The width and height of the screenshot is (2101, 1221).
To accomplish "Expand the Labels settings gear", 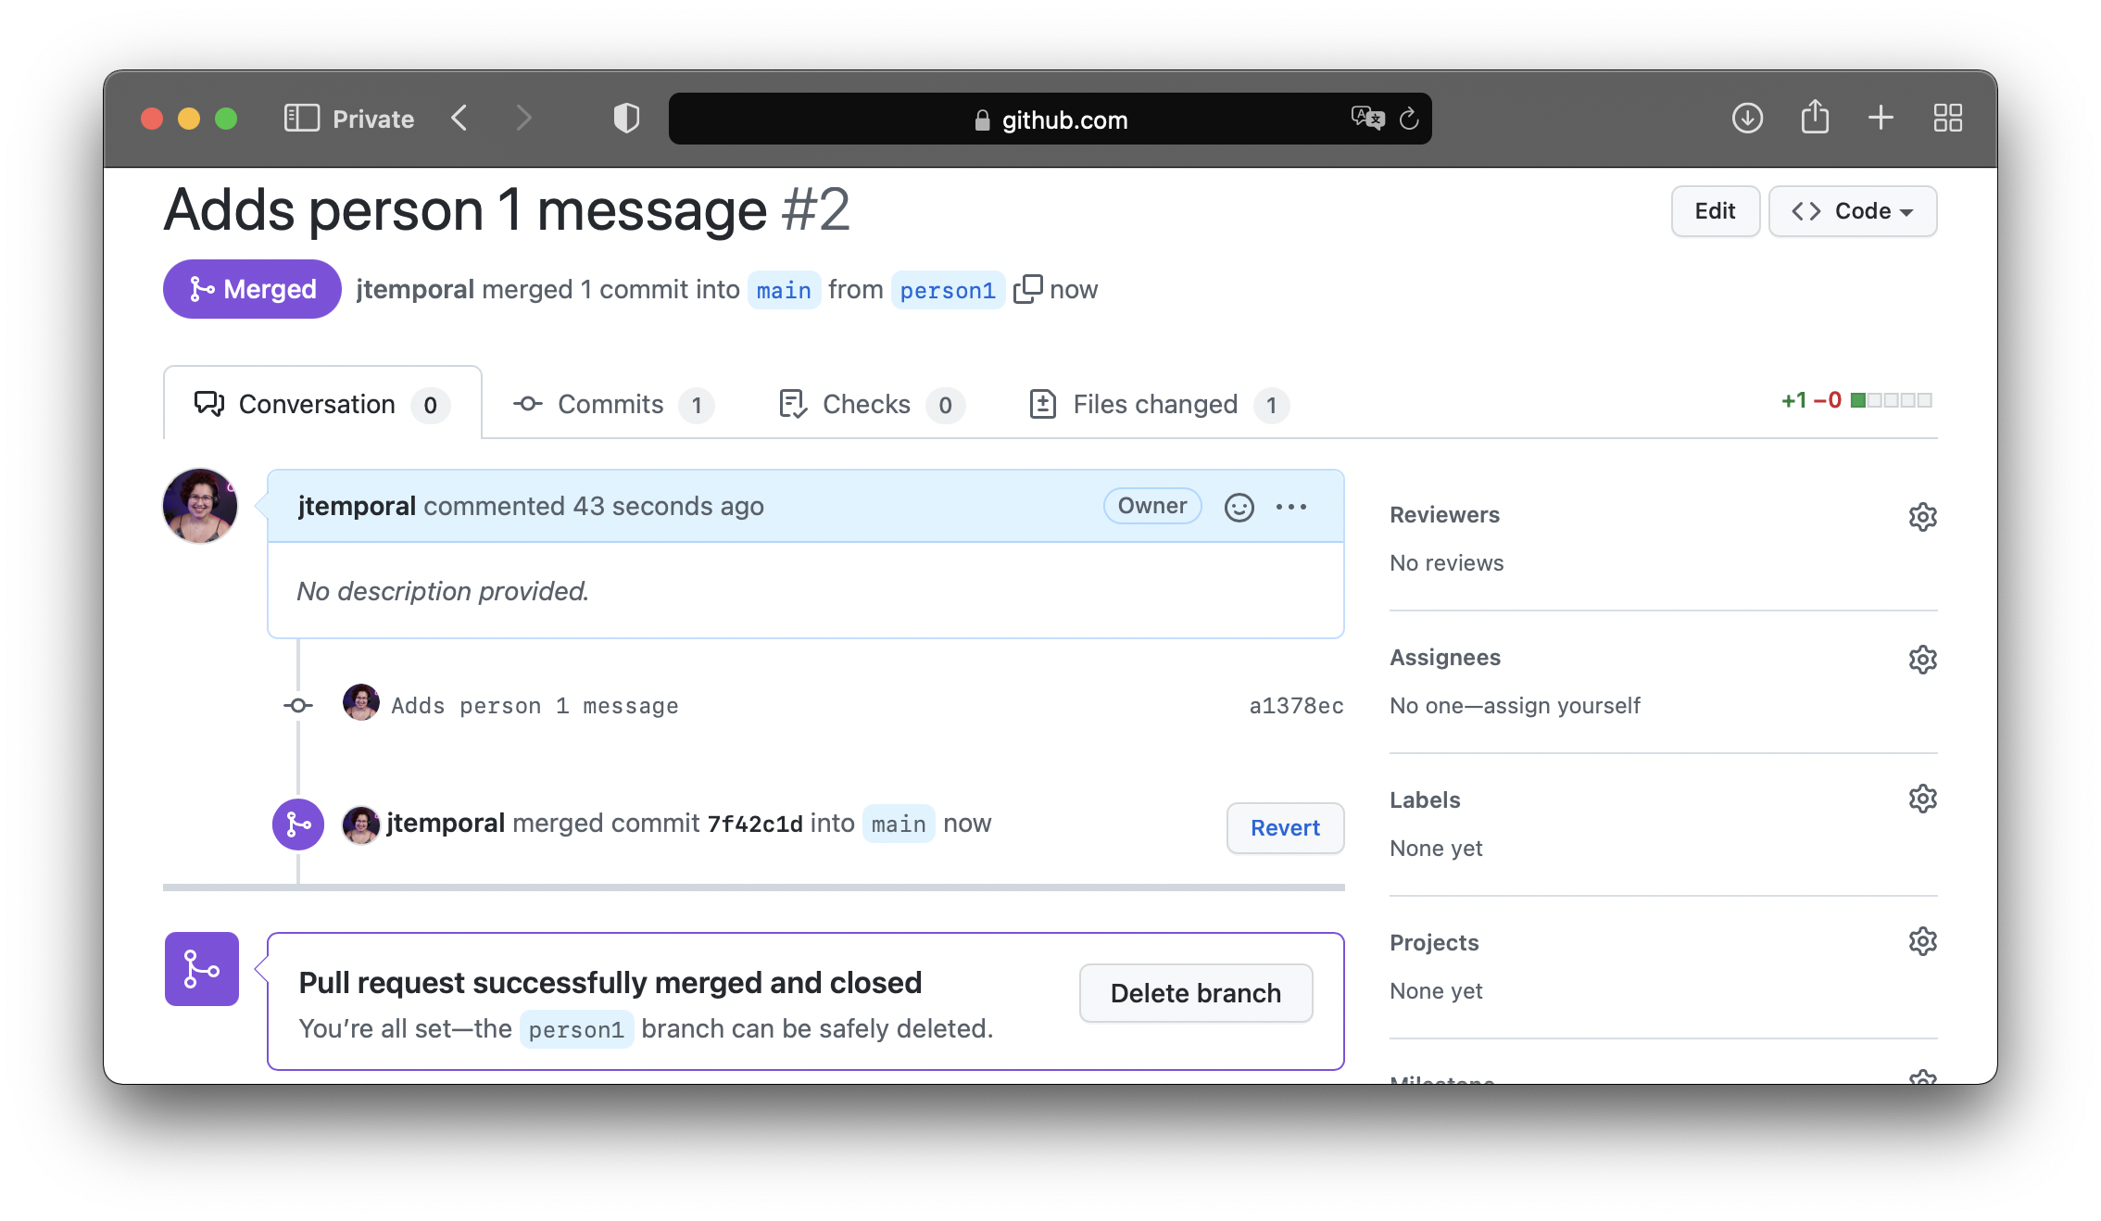I will pos(1924,799).
